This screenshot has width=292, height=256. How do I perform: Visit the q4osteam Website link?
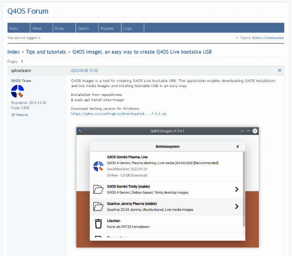coord(22,115)
